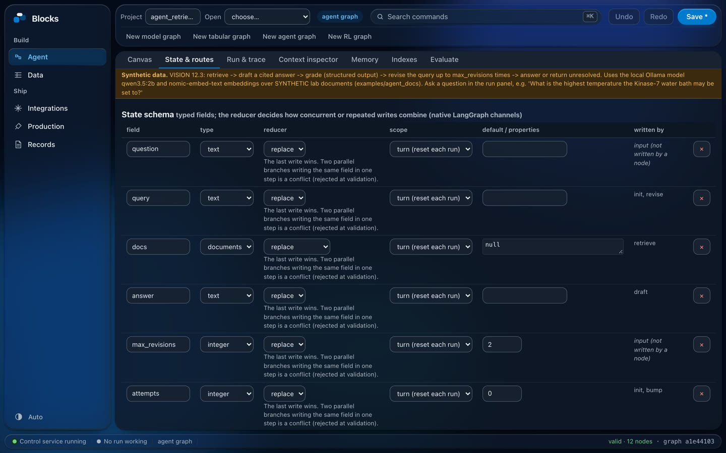Click the Data sidebar icon
726x453 pixels.
coord(18,75)
